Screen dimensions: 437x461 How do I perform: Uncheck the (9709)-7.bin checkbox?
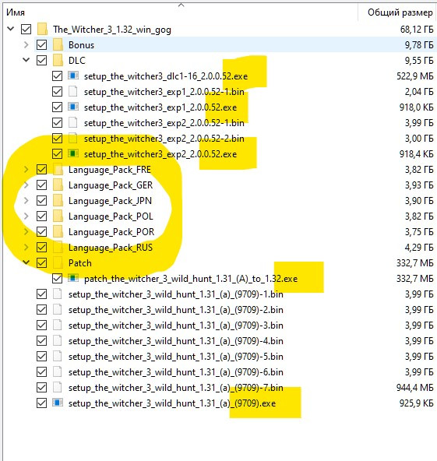(41, 387)
